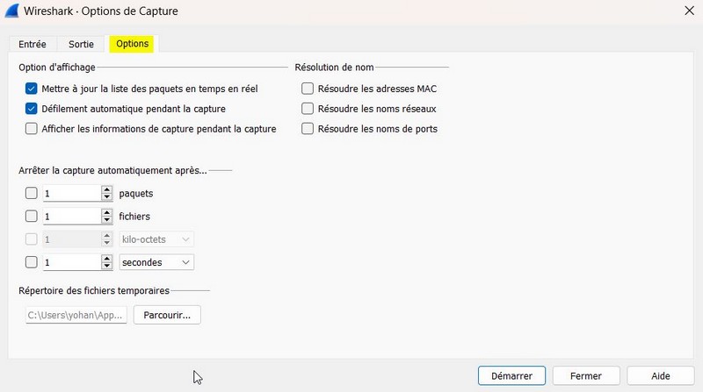Enable stop after paquets checkbox
The image size is (703, 392).
tap(31, 193)
